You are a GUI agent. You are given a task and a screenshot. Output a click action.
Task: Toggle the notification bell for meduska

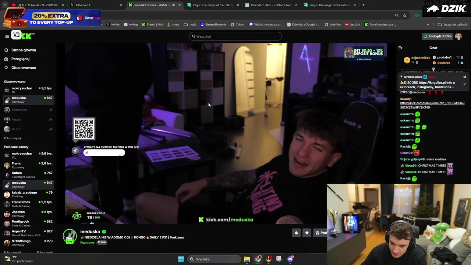click(x=296, y=233)
